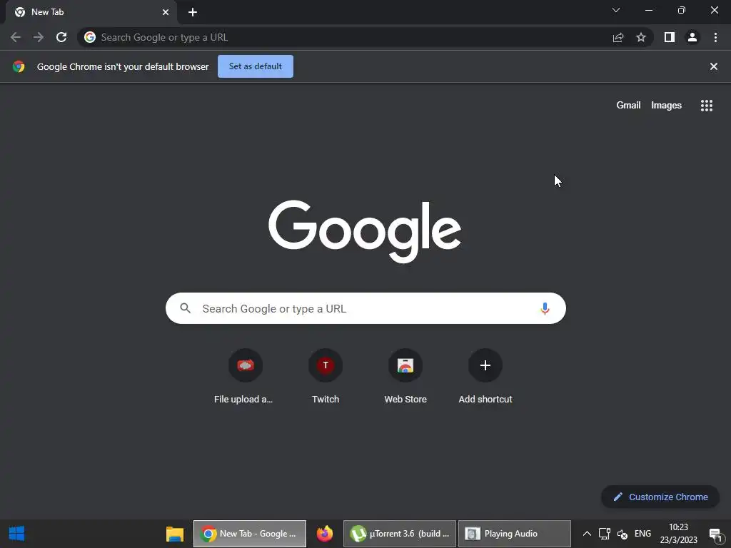
Task: Click the Google icon in address bar
Action: coord(90,37)
